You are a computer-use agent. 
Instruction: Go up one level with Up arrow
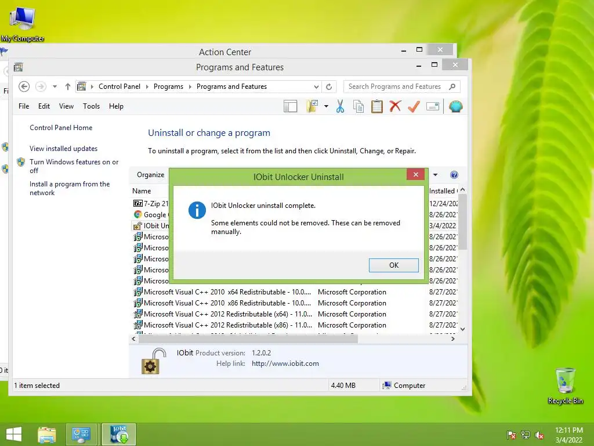[67, 87]
